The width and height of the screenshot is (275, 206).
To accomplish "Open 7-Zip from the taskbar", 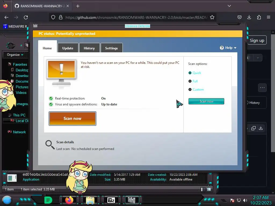I will (111, 200).
